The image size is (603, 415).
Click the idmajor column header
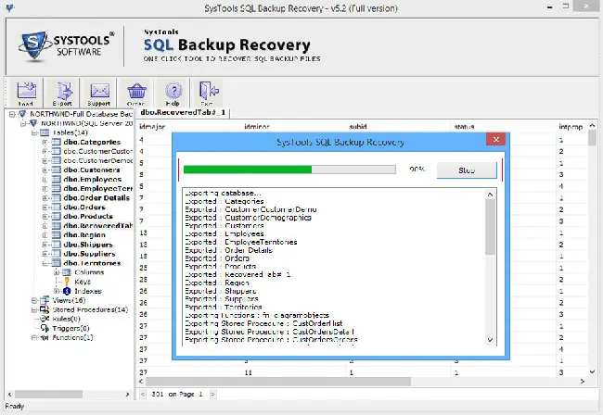click(x=152, y=126)
